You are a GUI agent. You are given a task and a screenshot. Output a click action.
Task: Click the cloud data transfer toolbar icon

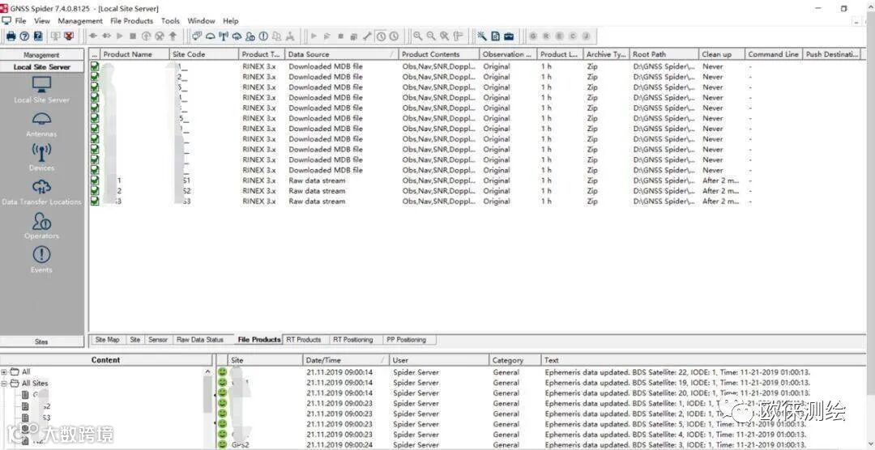237,36
